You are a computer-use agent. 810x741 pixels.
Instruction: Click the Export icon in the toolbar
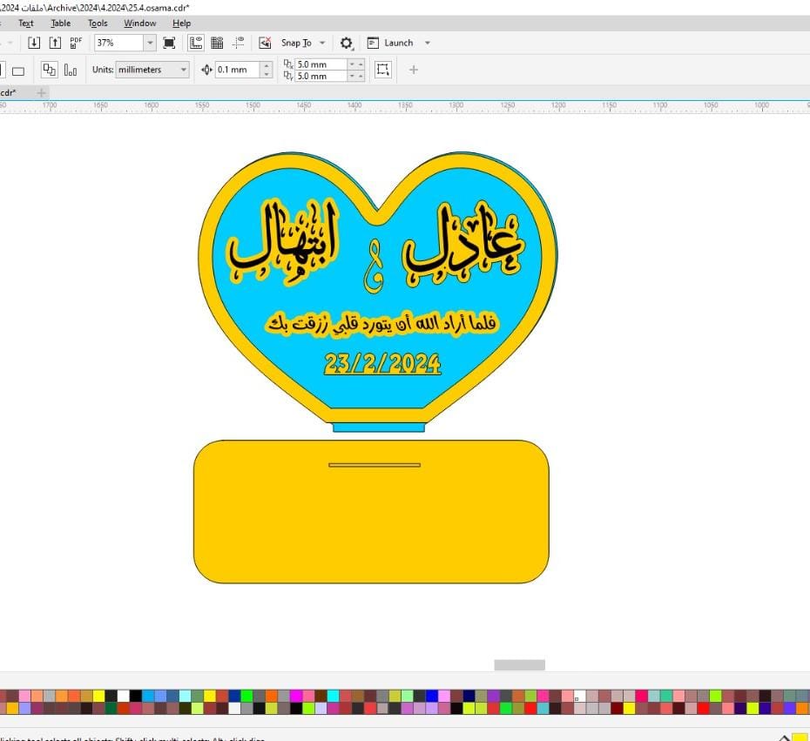(55, 43)
